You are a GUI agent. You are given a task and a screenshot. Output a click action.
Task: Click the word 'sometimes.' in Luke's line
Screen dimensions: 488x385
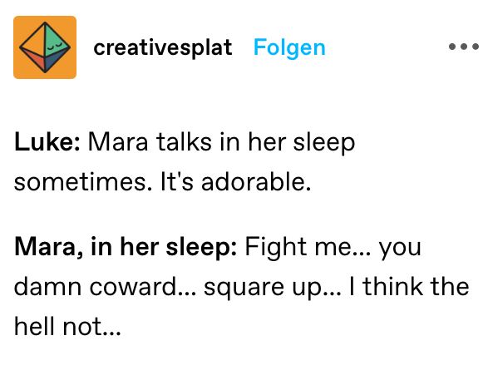83,182
